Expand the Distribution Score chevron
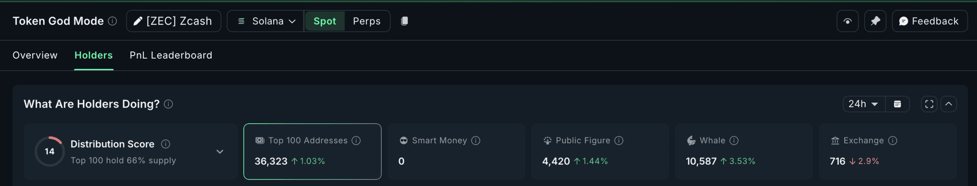The width and height of the screenshot is (977, 186). coord(220,152)
